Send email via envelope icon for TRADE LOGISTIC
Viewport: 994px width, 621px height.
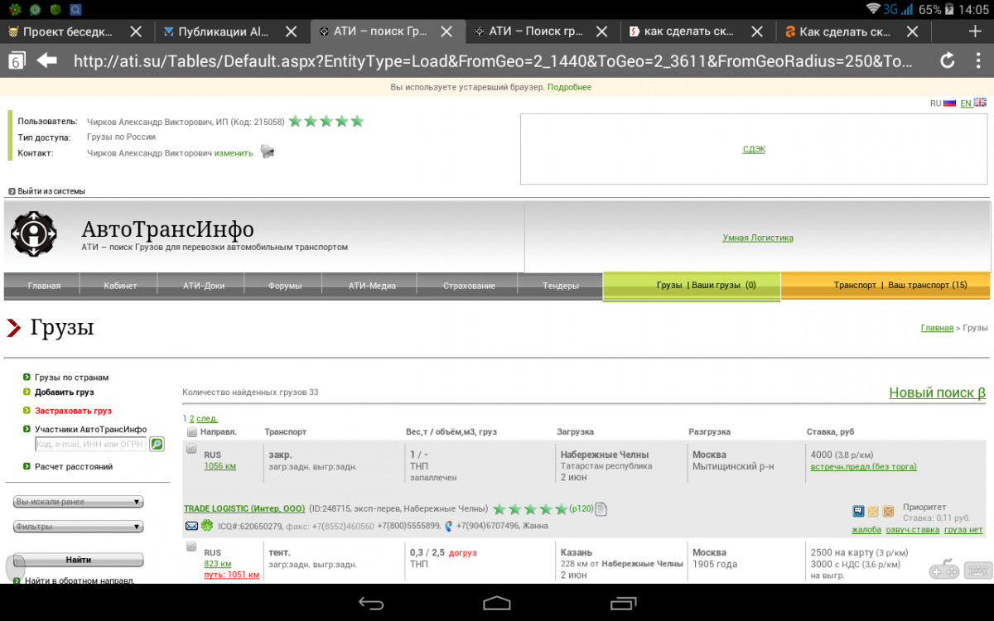coord(191,526)
